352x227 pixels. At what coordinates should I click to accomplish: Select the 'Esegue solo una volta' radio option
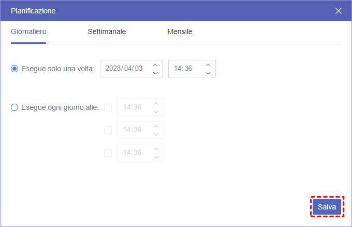click(14, 69)
